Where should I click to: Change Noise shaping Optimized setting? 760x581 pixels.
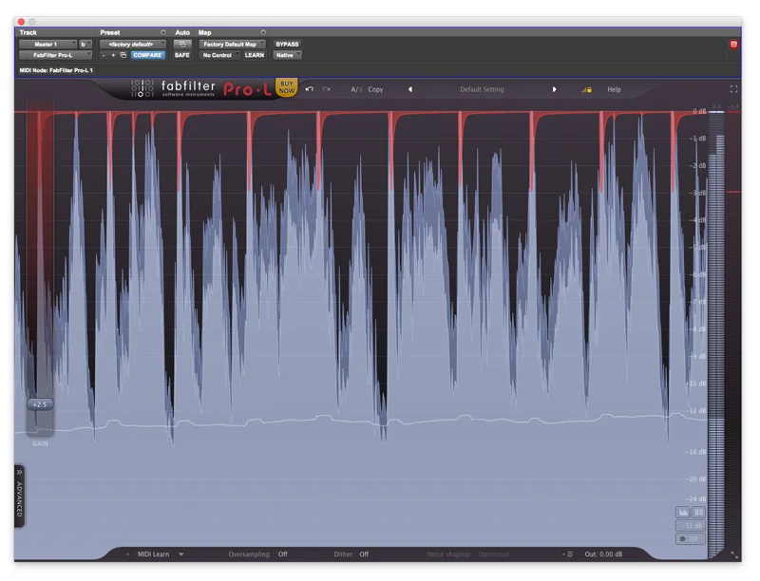[493, 554]
